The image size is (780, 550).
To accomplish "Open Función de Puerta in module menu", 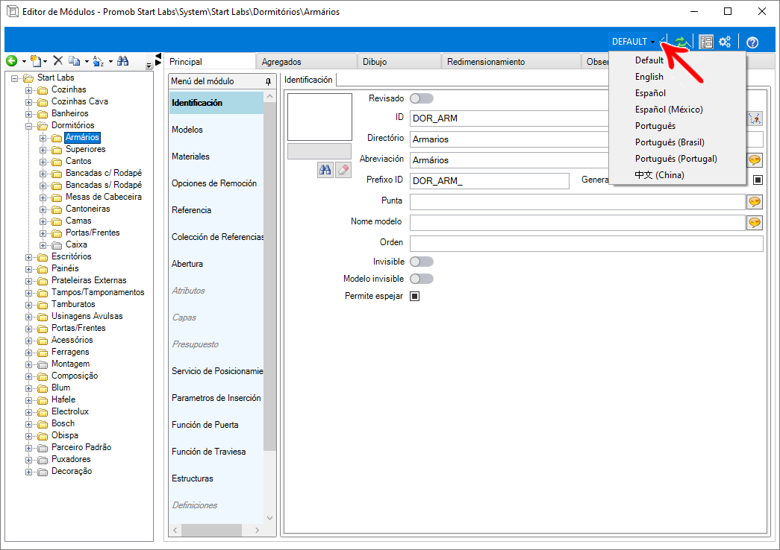I will 216,425.
